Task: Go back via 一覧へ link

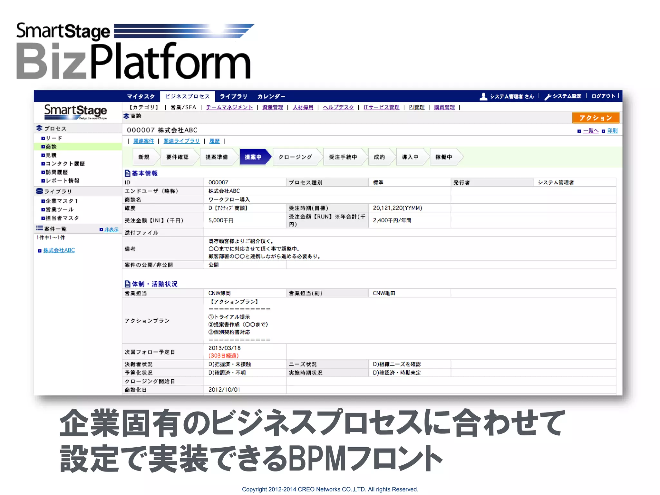Action: point(591,131)
